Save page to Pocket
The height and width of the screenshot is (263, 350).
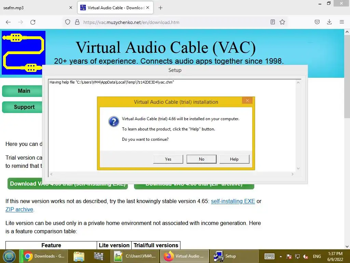point(317,22)
